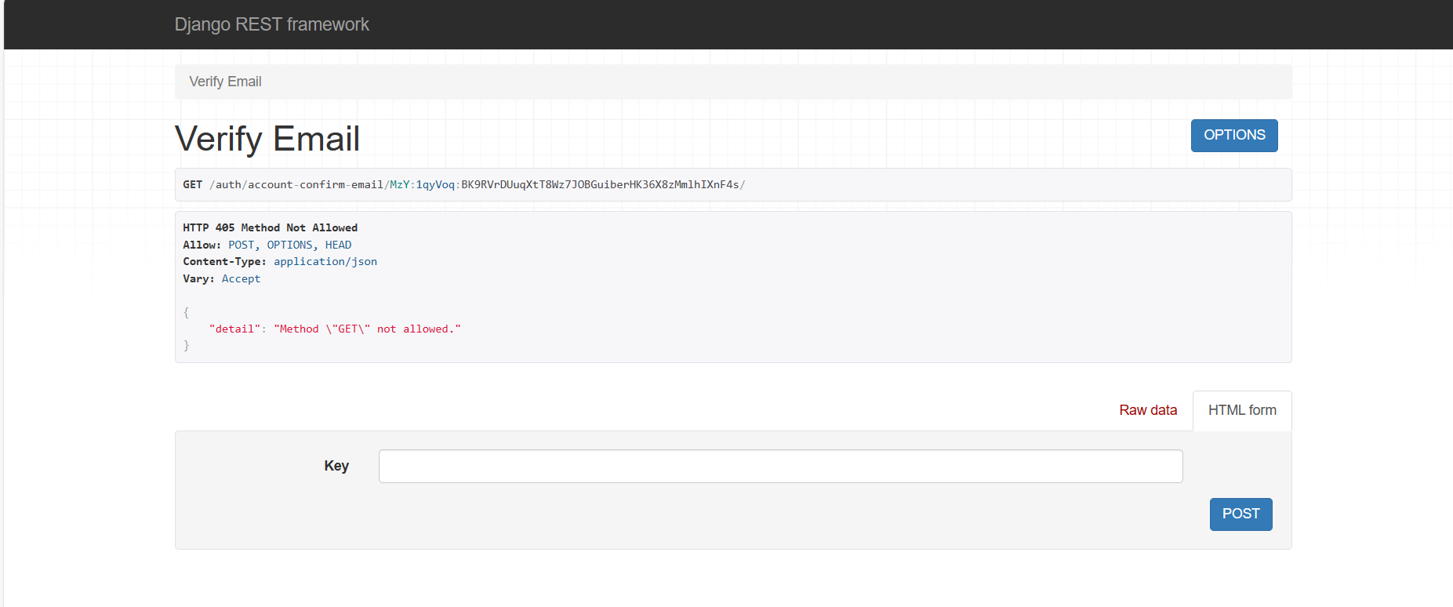Switch to the Raw data tab
The width and height of the screenshot is (1453, 607).
point(1147,410)
